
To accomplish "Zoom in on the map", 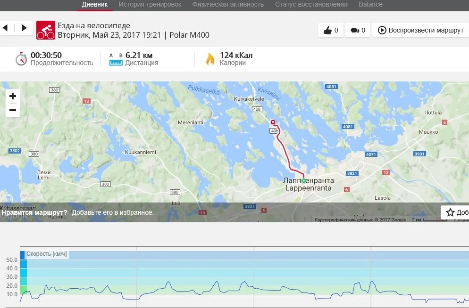I will pos(13,96).
